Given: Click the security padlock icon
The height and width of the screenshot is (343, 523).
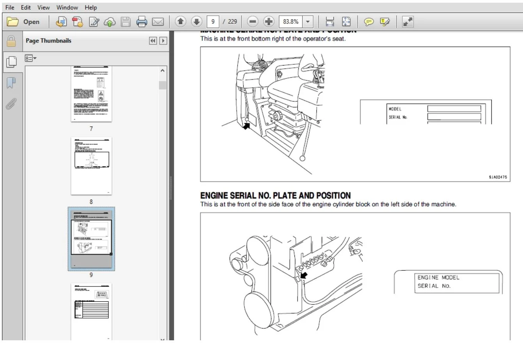Looking at the screenshot, I should [11, 41].
